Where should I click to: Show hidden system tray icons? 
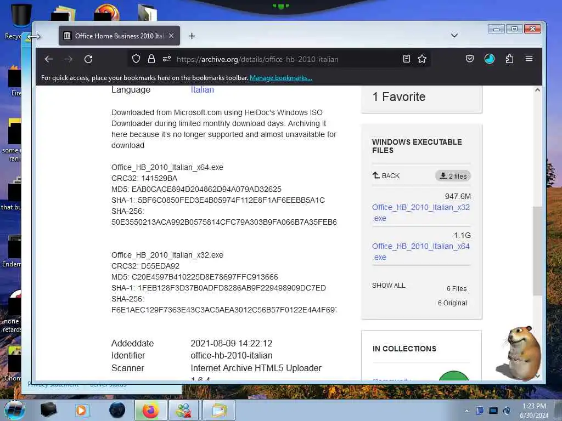[x=467, y=411]
